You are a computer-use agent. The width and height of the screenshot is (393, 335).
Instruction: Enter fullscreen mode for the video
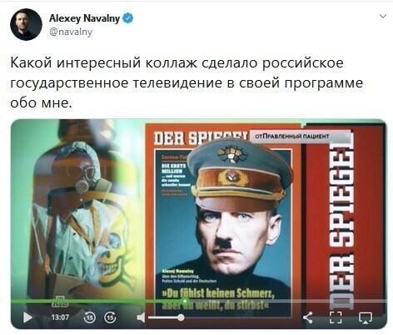tap(336, 317)
